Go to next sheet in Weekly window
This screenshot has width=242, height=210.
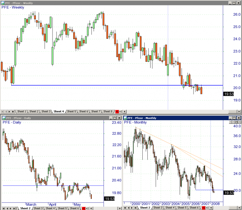[9, 111]
